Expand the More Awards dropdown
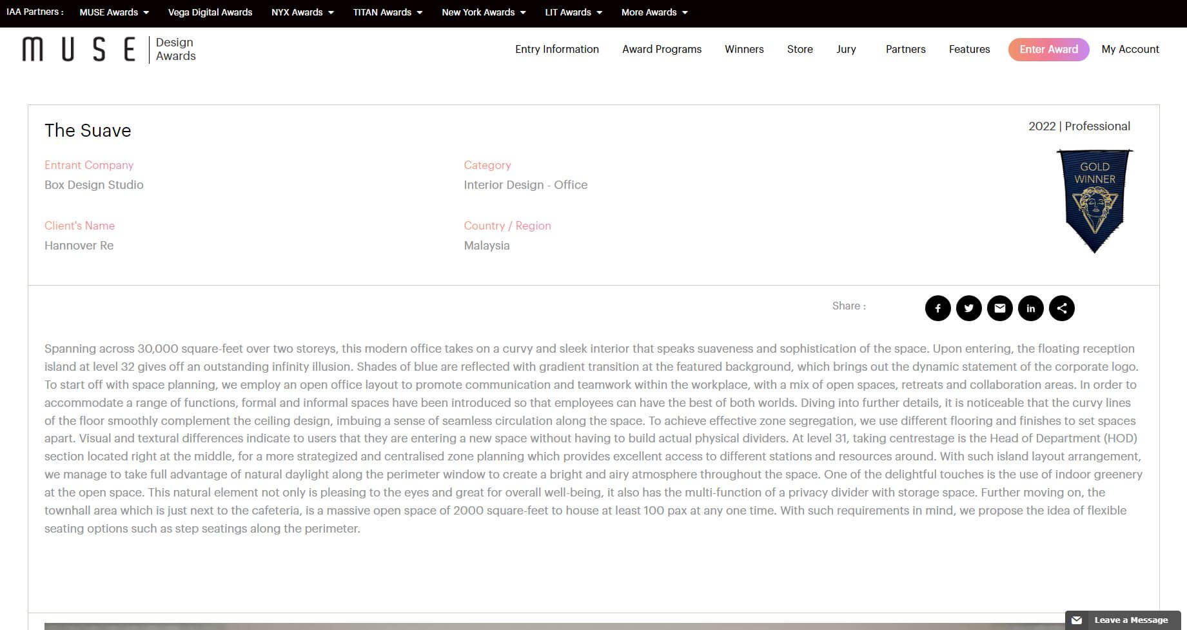 point(654,12)
